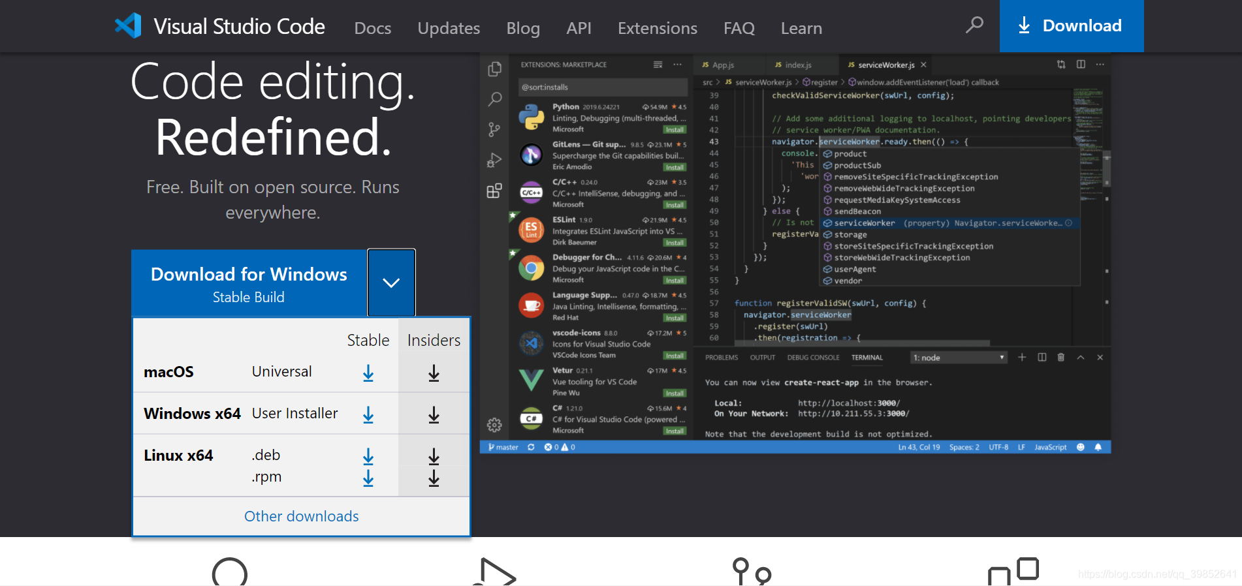Click the blue Download button in header

[1072, 25]
